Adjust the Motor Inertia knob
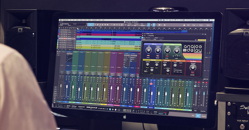Viewport: 249px width, 130px height. click(168, 71)
